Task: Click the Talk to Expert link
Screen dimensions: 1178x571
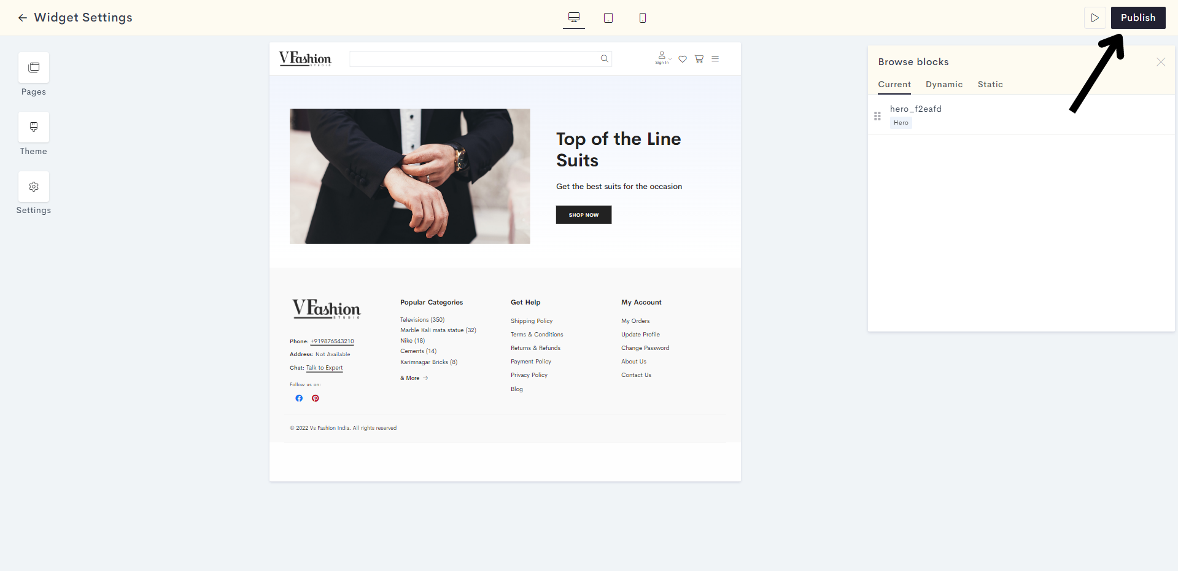Action: tap(325, 368)
